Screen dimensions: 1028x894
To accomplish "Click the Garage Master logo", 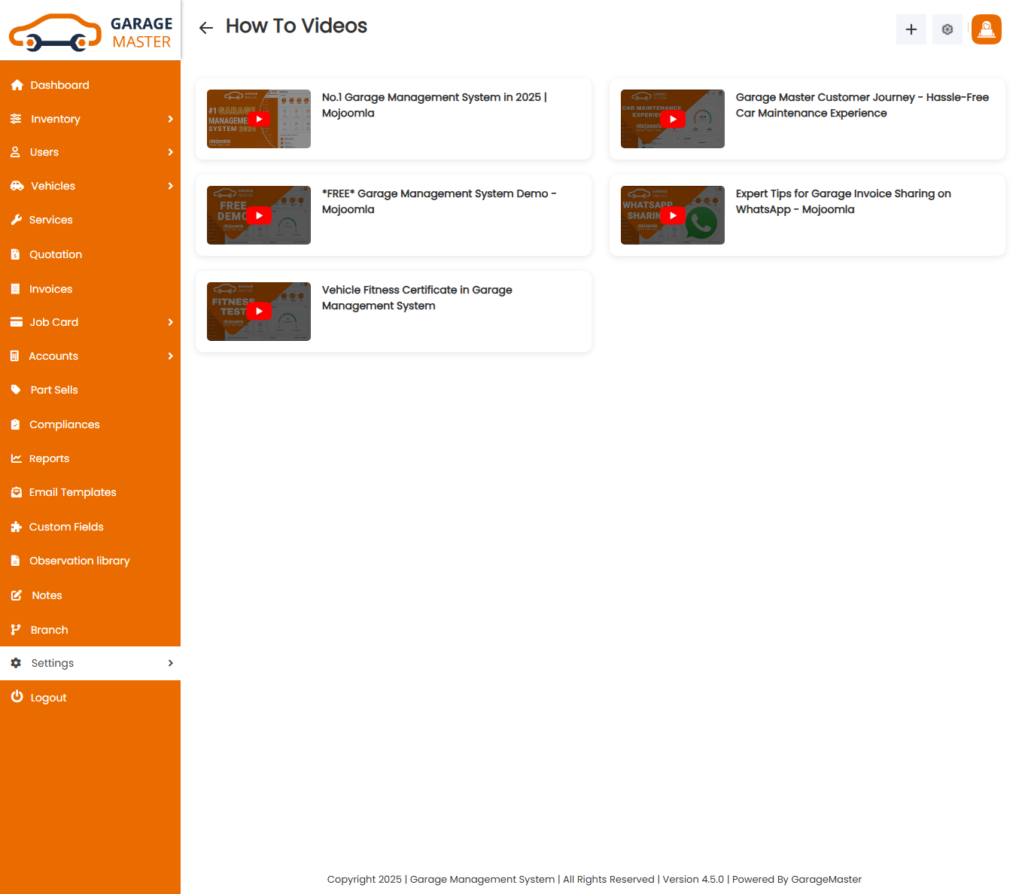I will pyautogui.click(x=90, y=32).
